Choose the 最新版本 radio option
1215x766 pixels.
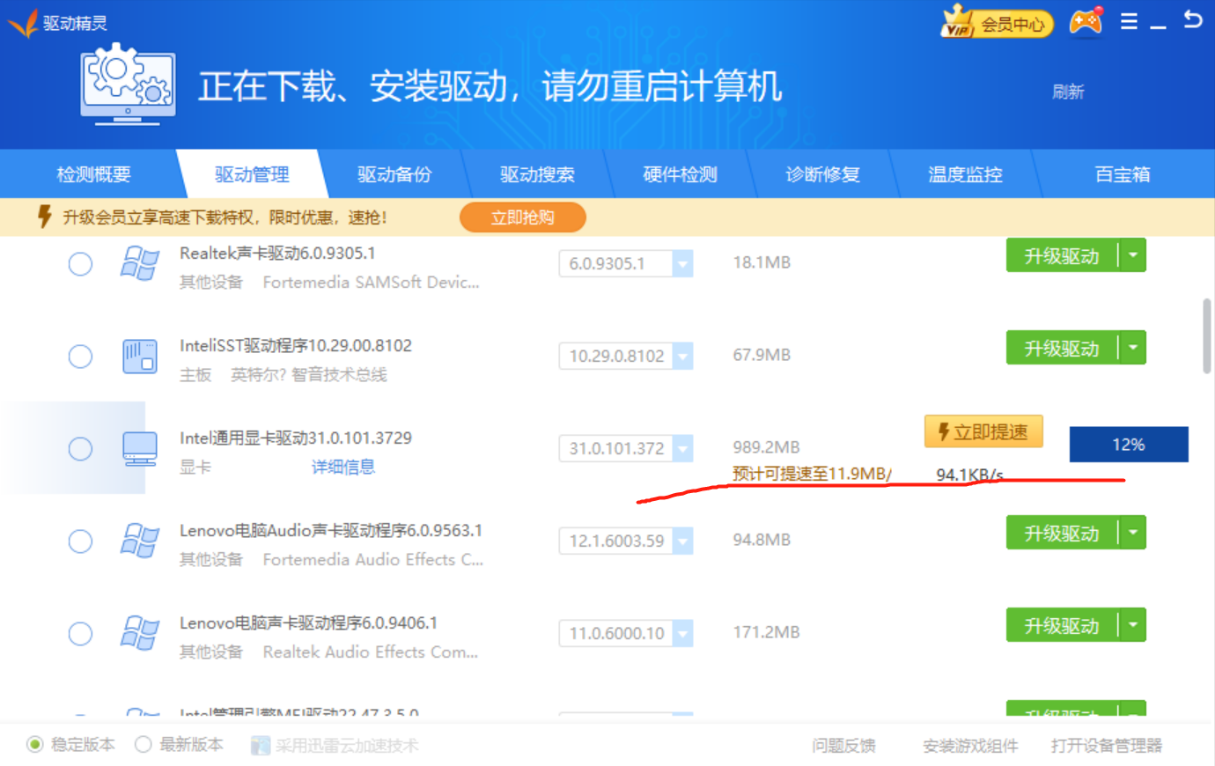coord(144,745)
